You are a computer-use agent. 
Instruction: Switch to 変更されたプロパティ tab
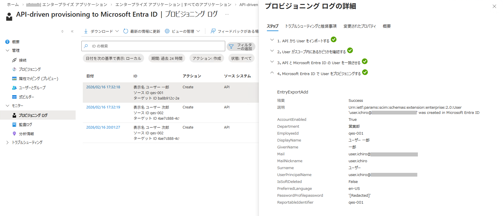pyautogui.click(x=359, y=26)
